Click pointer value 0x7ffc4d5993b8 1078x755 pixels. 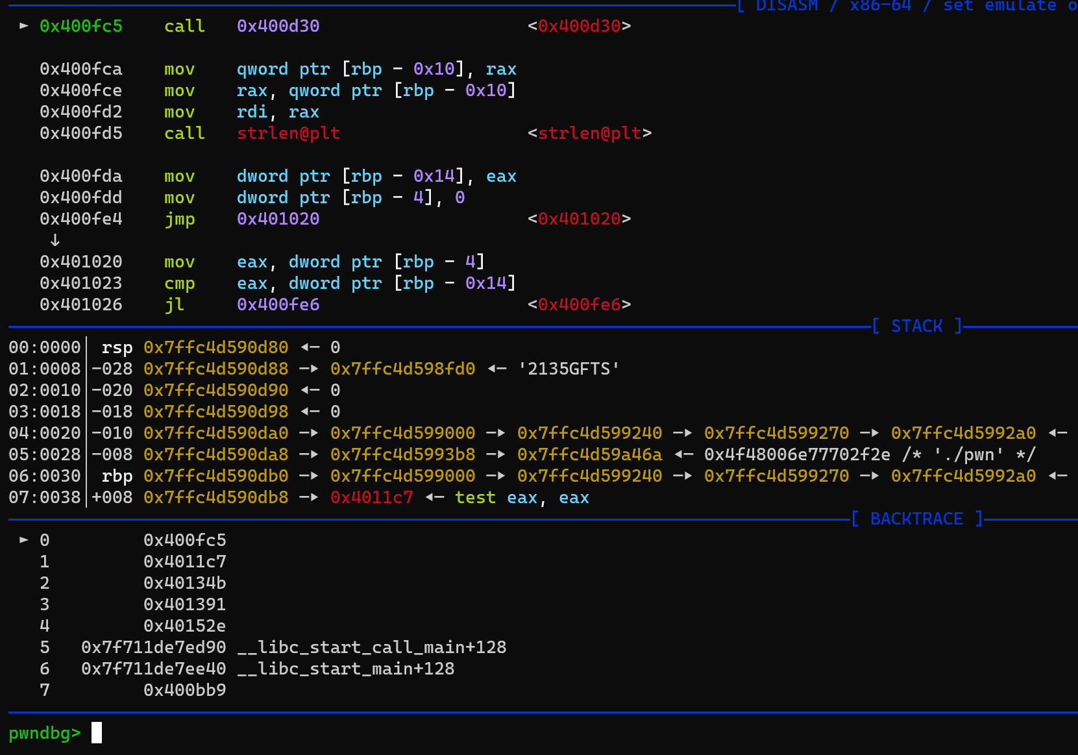pyautogui.click(x=403, y=454)
